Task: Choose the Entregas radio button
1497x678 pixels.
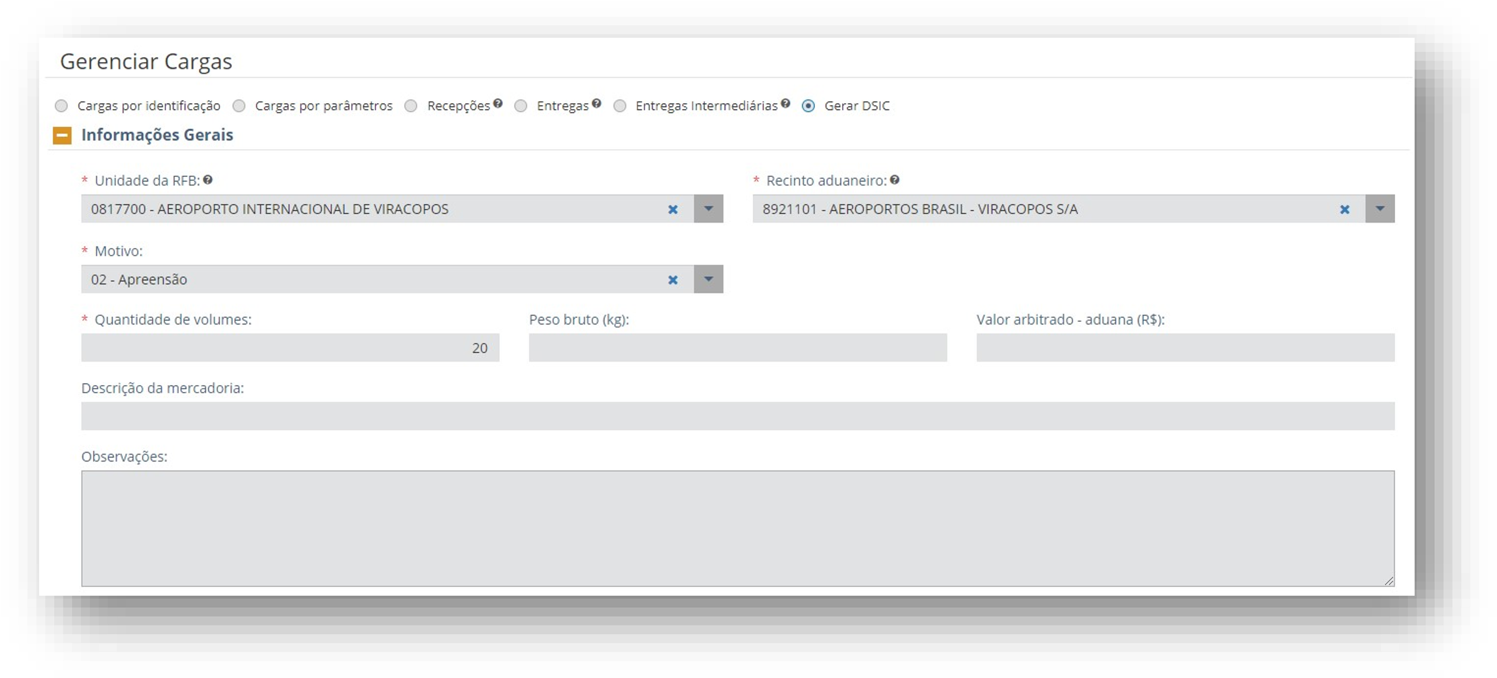Action: click(x=521, y=106)
